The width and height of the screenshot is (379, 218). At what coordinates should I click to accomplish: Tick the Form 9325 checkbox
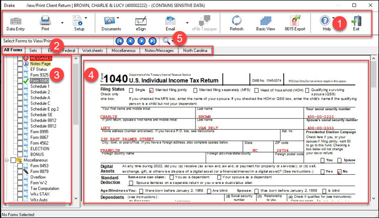click(x=20, y=75)
